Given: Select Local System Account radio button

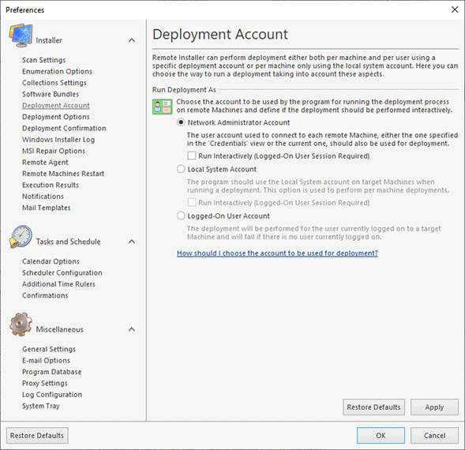Looking at the screenshot, I should [181, 169].
